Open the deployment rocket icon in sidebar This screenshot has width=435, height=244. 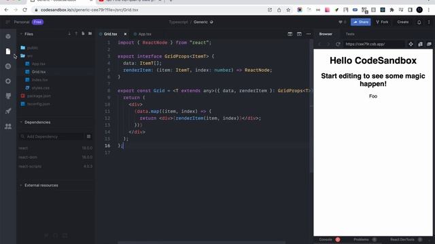pyautogui.click(x=8, y=111)
